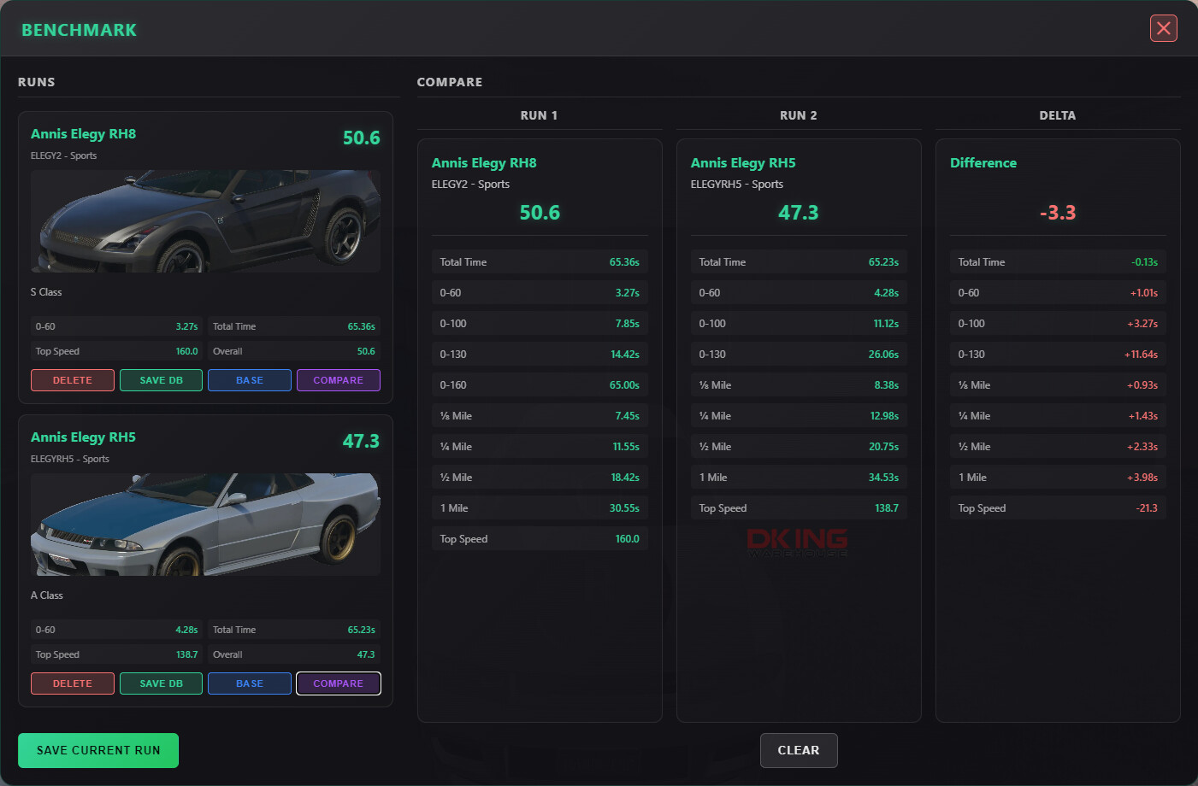The height and width of the screenshot is (786, 1198).
Task: Click RH8 card Top Speed 160.0 stat
Action: tap(116, 351)
